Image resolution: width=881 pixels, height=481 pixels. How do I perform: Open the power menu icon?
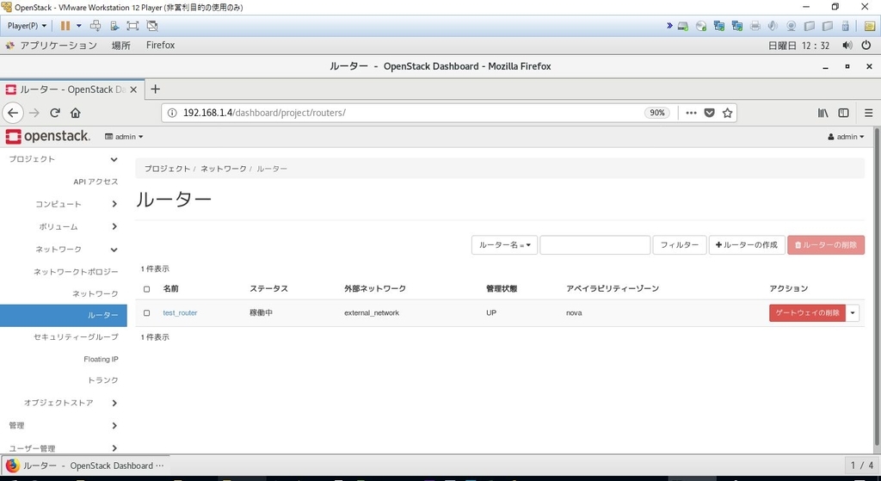tap(866, 45)
